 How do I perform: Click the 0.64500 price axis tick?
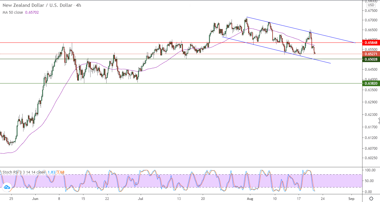[x=371, y=70]
